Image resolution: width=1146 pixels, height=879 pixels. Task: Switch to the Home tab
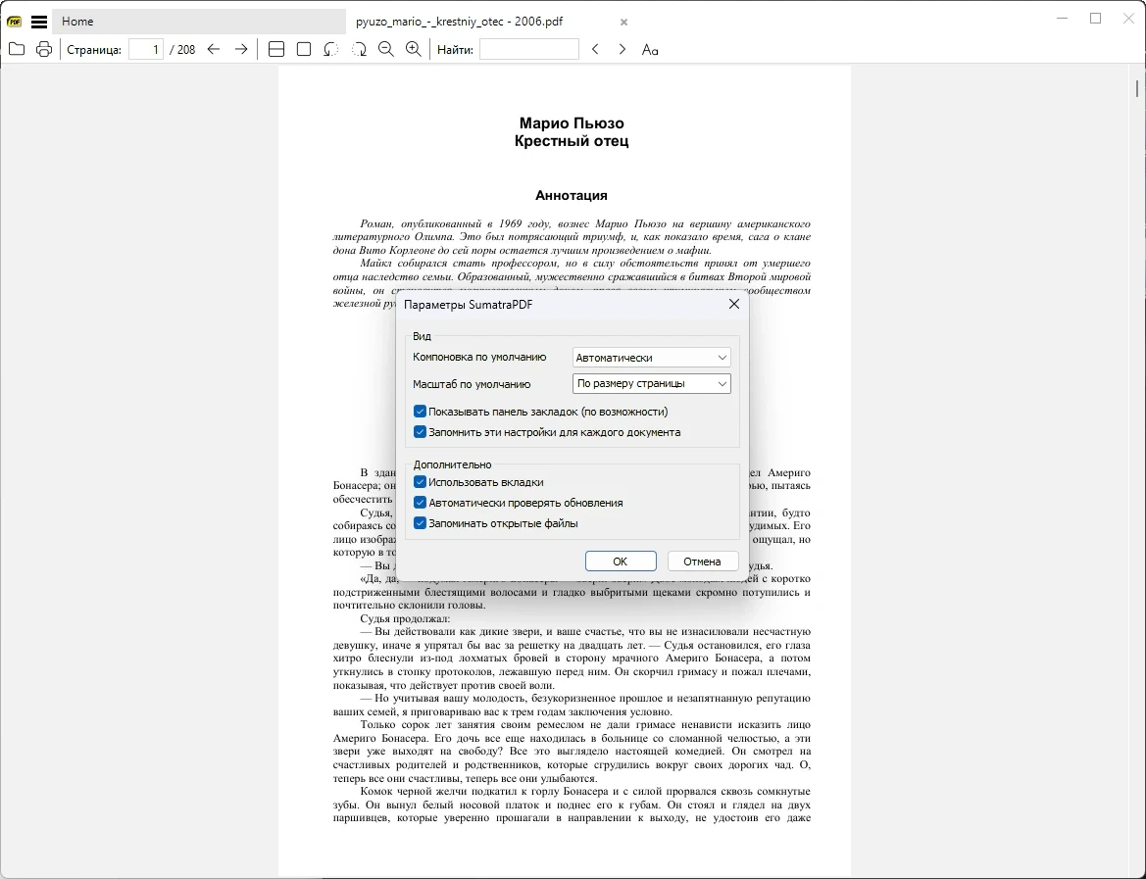pos(199,22)
